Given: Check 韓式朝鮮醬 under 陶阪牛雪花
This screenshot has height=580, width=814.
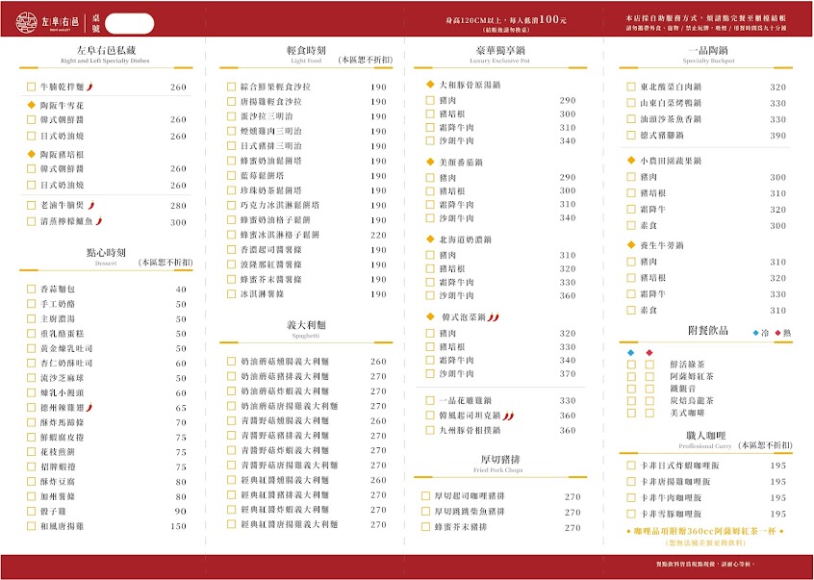Looking at the screenshot, I should coord(31,119).
